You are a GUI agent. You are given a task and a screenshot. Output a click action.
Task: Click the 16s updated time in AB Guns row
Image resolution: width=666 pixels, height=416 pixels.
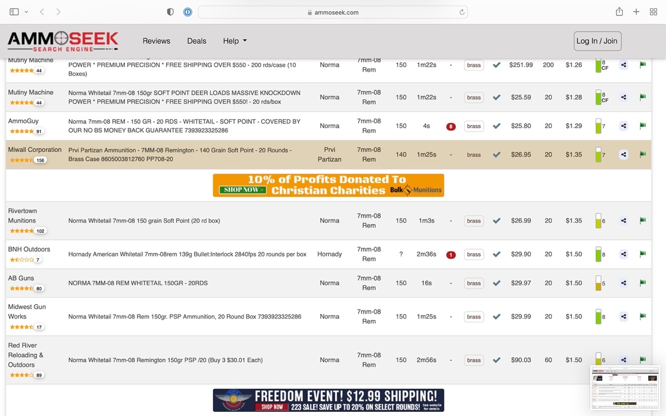click(427, 283)
